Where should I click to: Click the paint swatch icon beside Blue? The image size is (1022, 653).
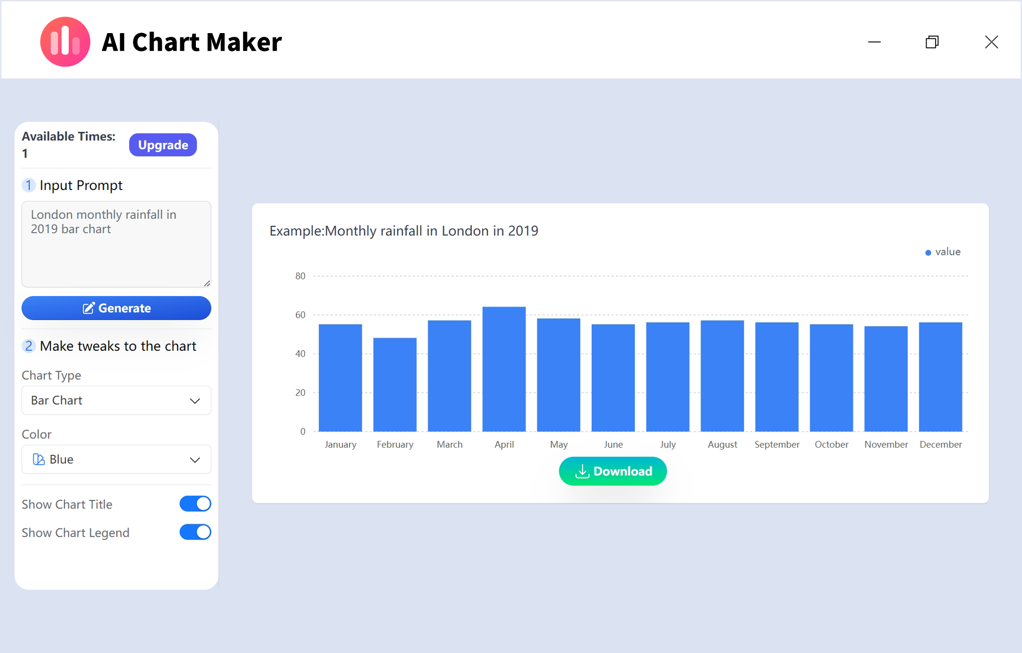click(38, 459)
